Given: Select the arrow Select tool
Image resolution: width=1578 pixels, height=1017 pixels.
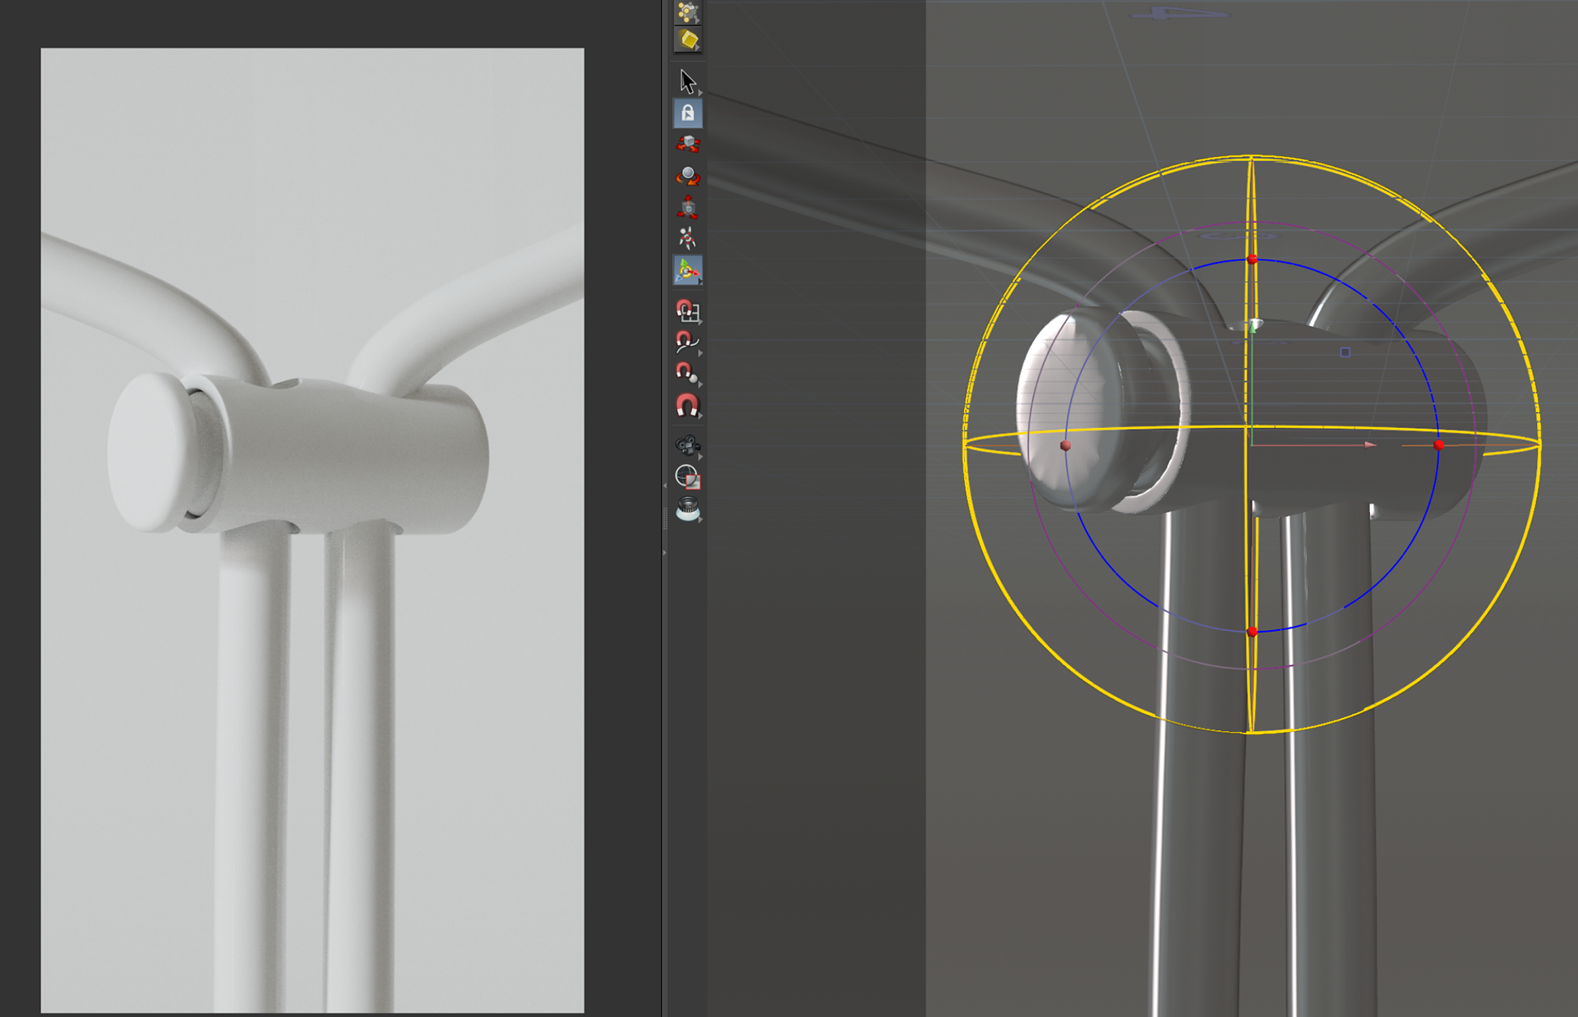Looking at the screenshot, I should [x=688, y=81].
